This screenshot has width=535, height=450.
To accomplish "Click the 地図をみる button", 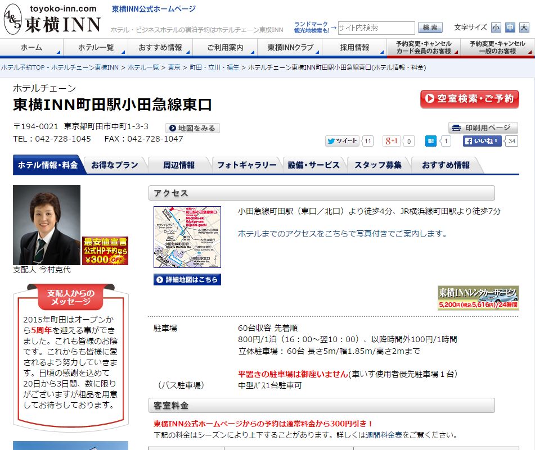I will click(192, 128).
